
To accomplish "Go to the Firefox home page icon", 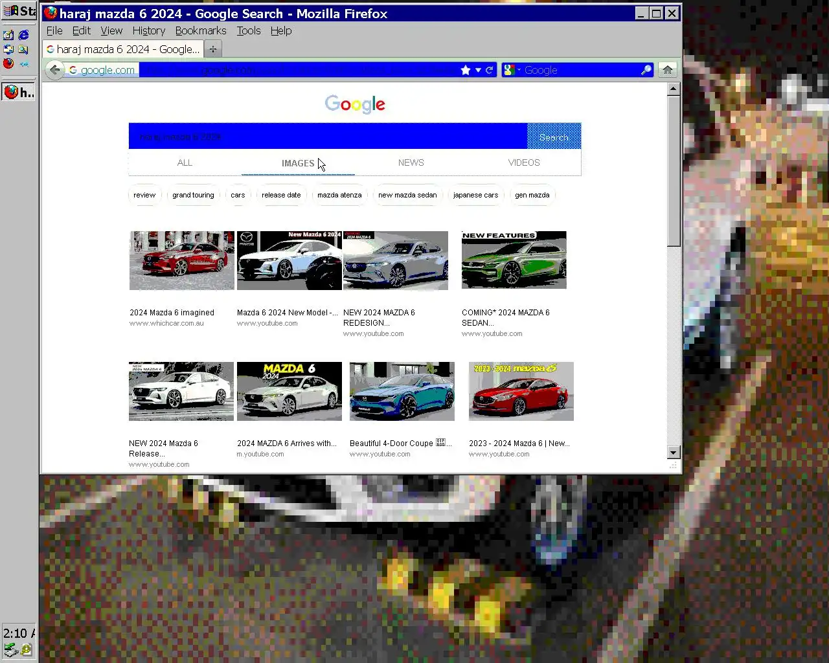I will (667, 70).
